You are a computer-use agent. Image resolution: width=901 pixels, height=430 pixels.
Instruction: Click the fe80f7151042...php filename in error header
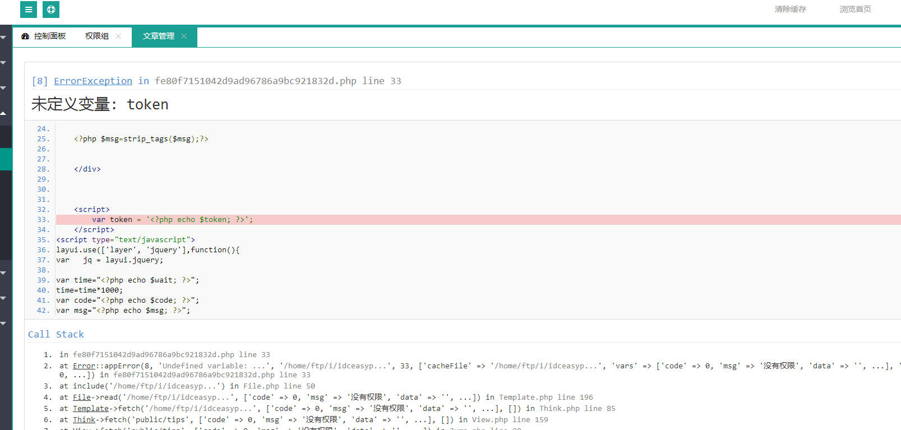pos(256,81)
